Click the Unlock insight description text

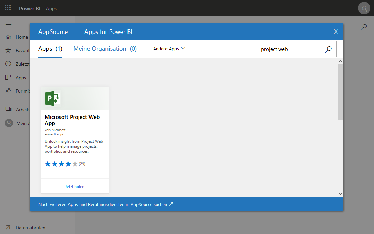pos(74,146)
